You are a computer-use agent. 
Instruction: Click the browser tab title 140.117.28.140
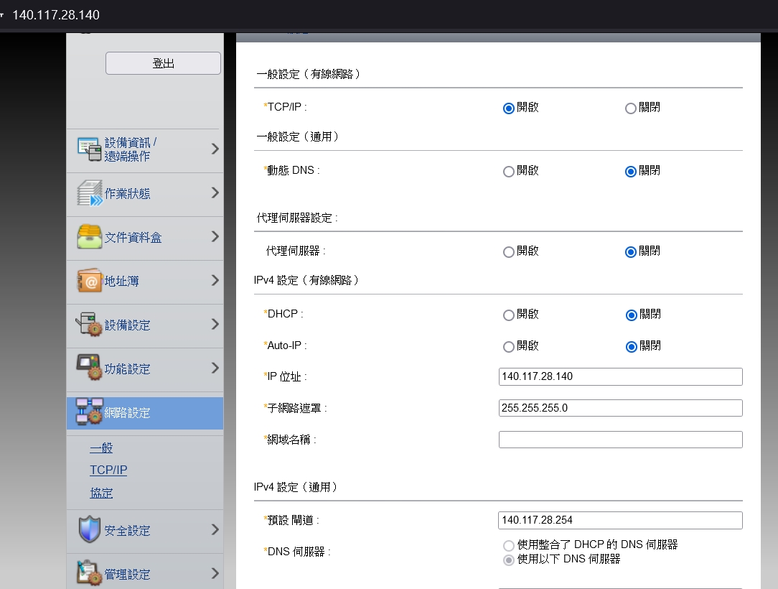tap(55, 15)
